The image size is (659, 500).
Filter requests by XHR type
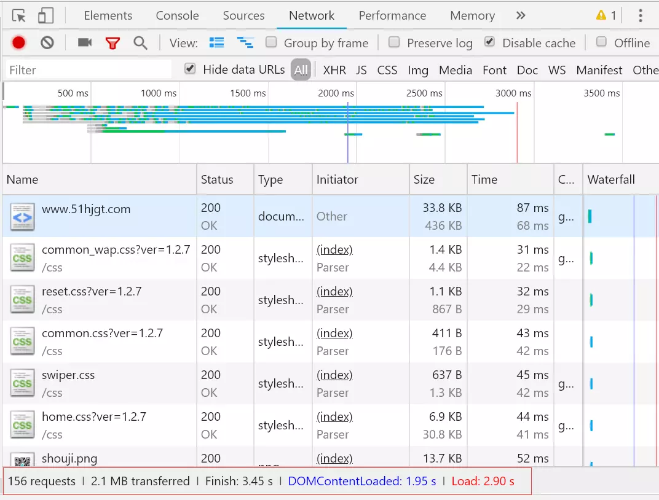pyautogui.click(x=334, y=70)
